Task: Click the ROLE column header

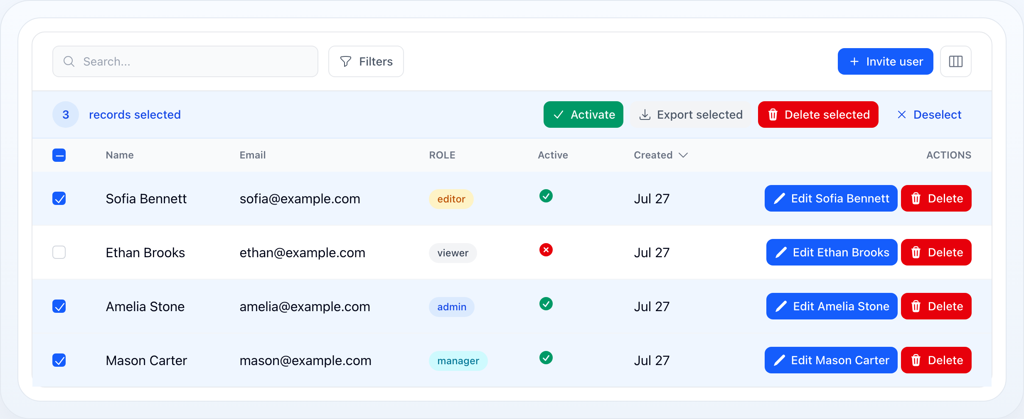Action: [x=442, y=155]
